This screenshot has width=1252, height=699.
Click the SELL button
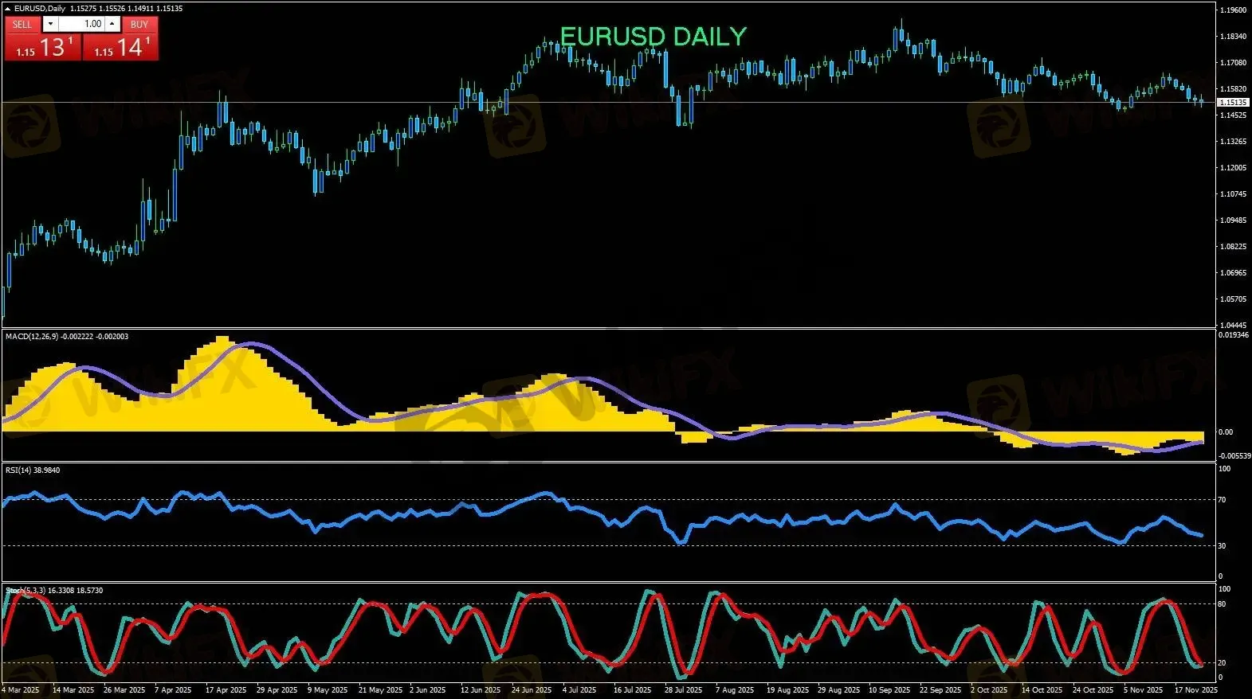22,24
